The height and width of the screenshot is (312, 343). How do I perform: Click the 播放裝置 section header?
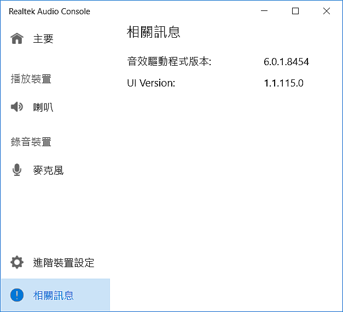(31, 79)
